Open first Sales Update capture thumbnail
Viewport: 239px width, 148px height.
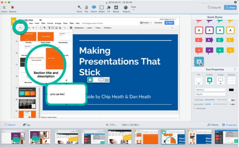pos(13,137)
